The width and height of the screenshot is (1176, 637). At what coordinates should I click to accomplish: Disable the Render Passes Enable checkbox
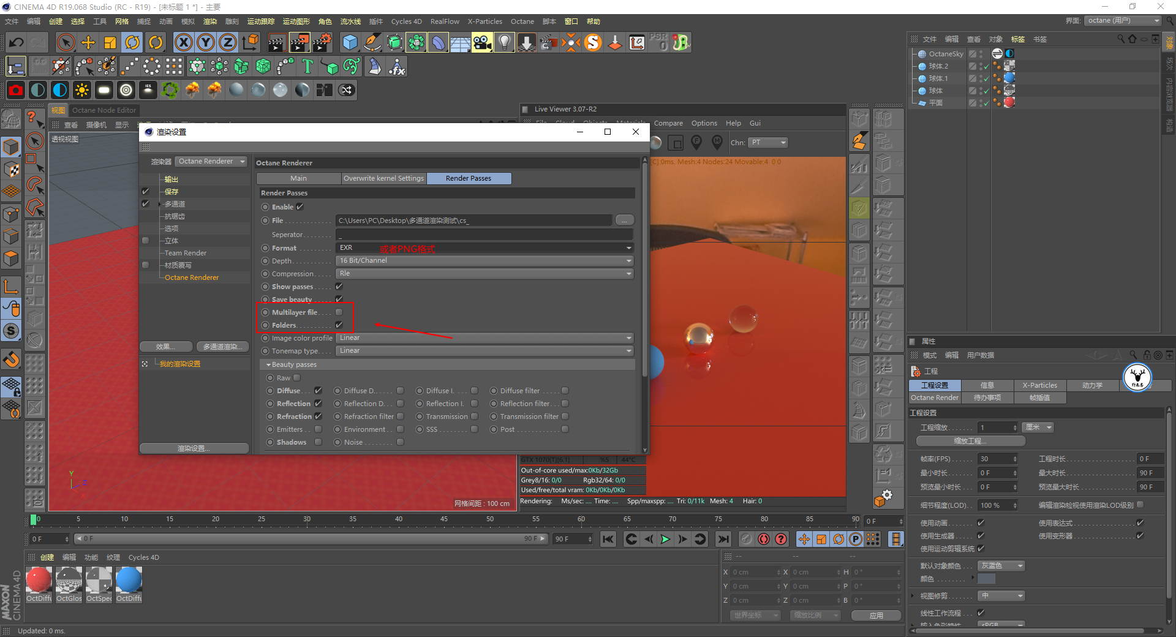pos(300,207)
